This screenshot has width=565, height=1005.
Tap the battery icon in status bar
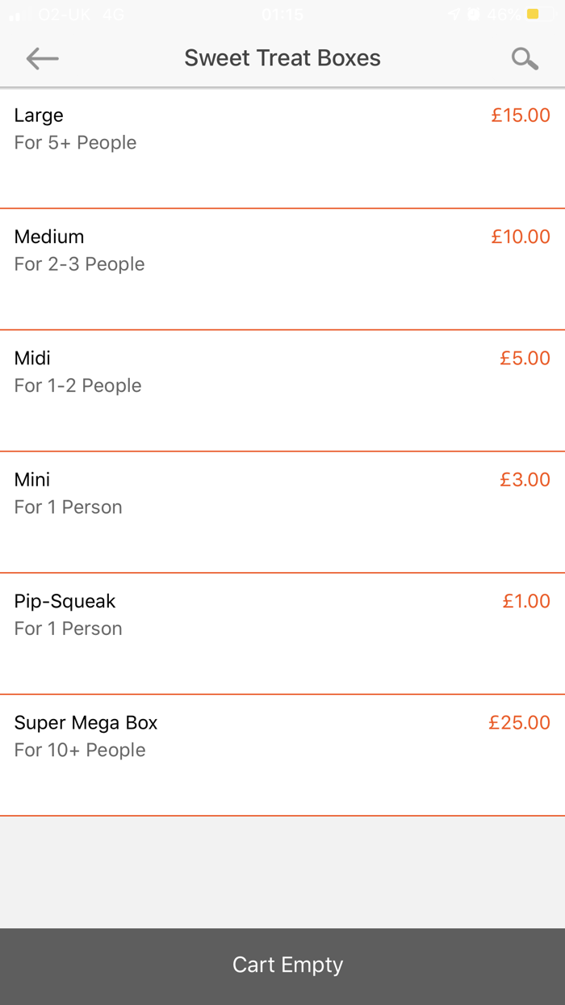[538, 15]
